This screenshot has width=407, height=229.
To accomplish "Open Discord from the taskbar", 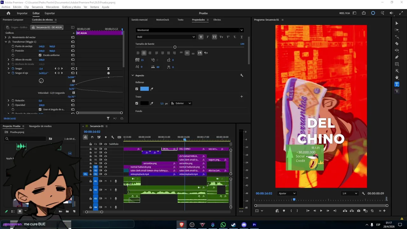I will tap(244, 225).
